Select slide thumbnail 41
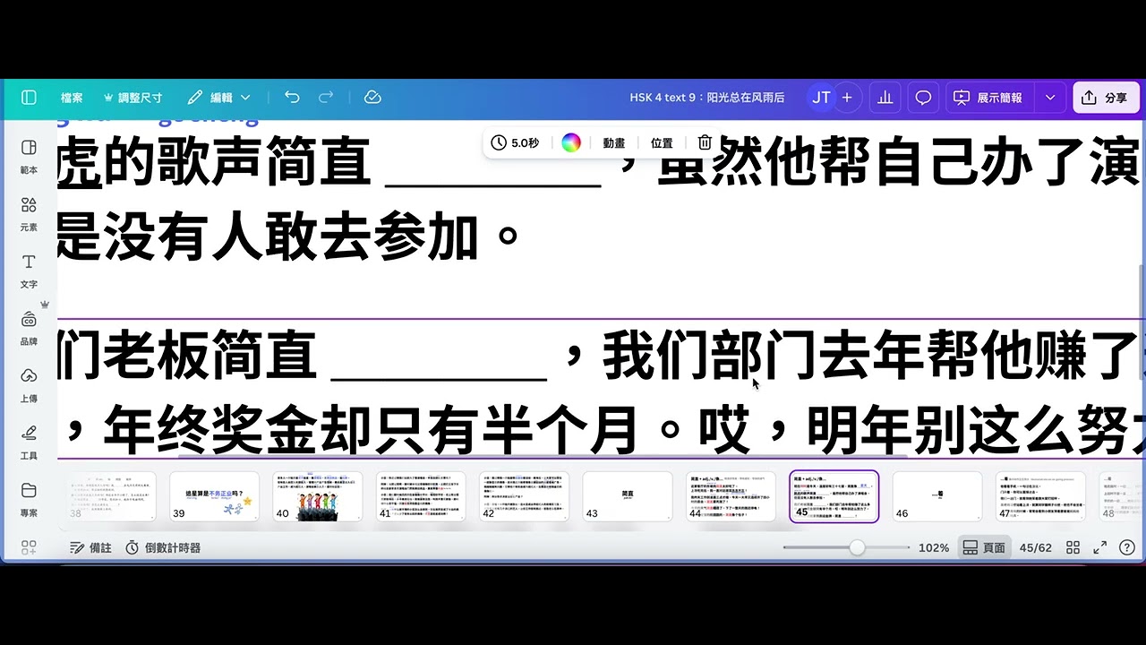1146x645 pixels. click(x=421, y=496)
